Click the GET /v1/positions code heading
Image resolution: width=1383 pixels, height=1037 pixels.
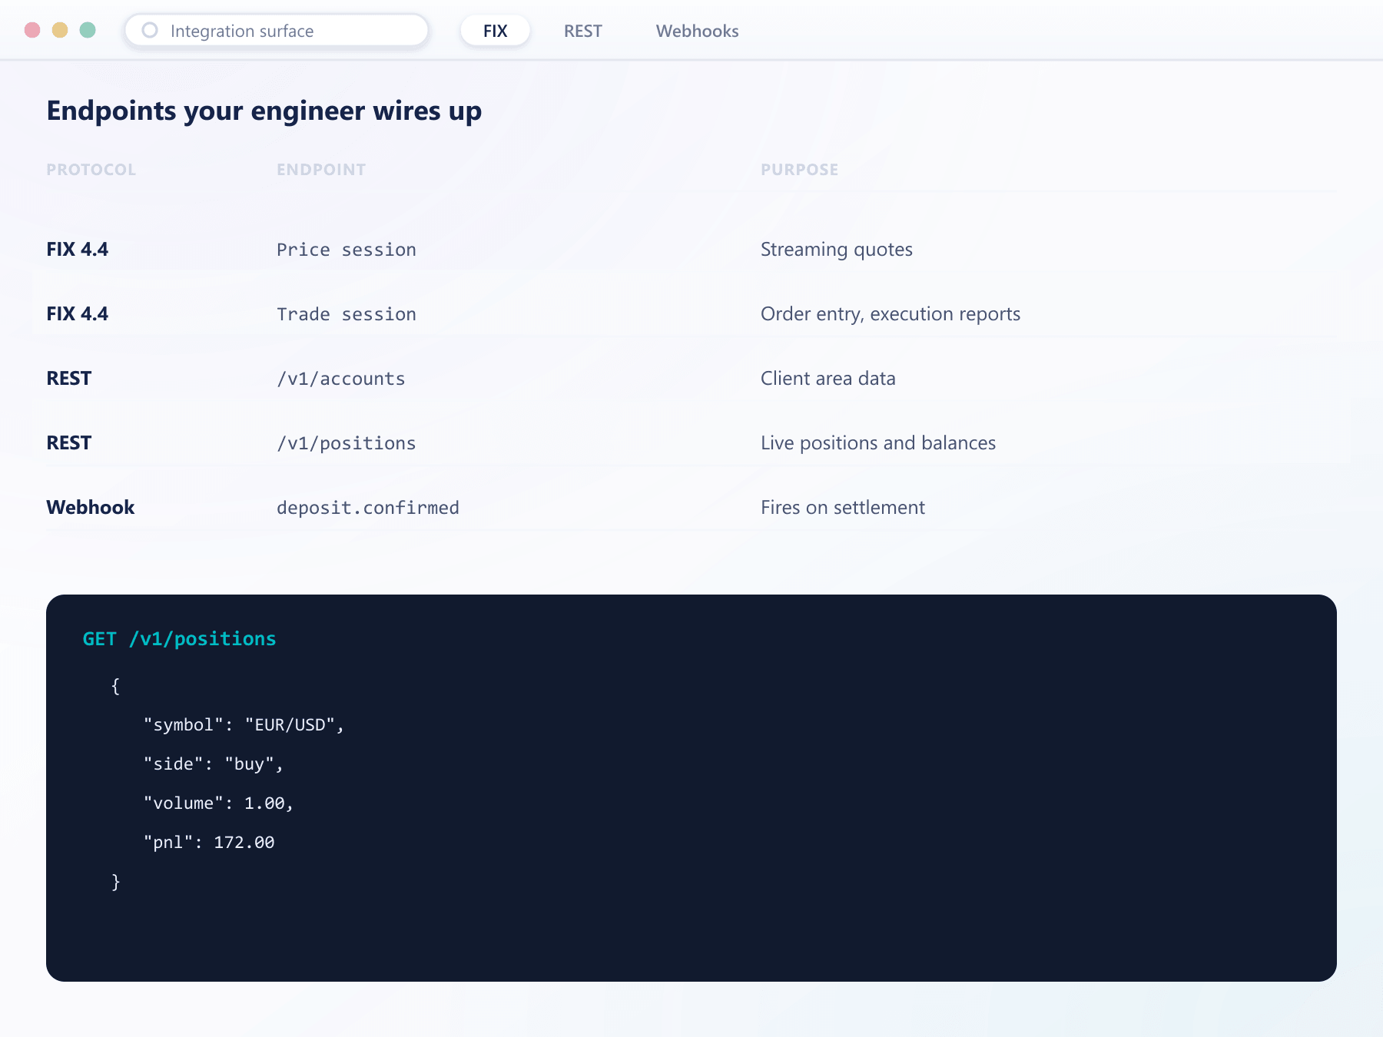tap(179, 639)
